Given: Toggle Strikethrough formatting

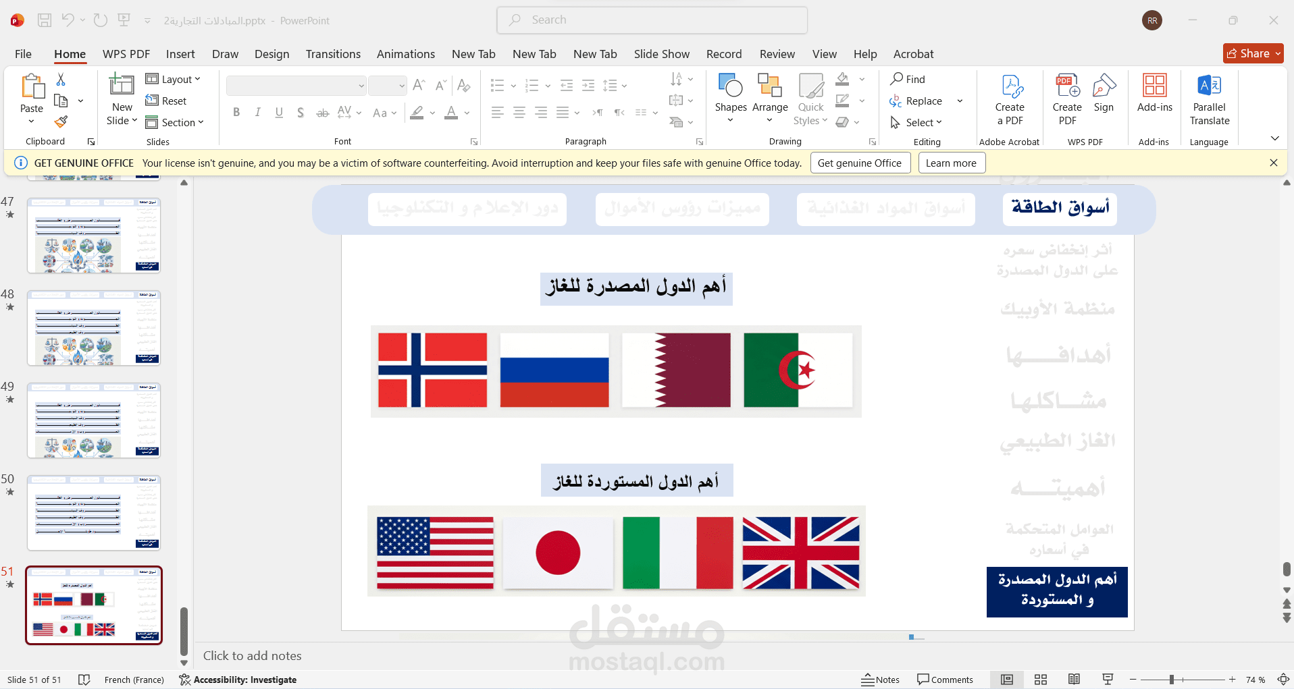Looking at the screenshot, I should tap(323, 113).
